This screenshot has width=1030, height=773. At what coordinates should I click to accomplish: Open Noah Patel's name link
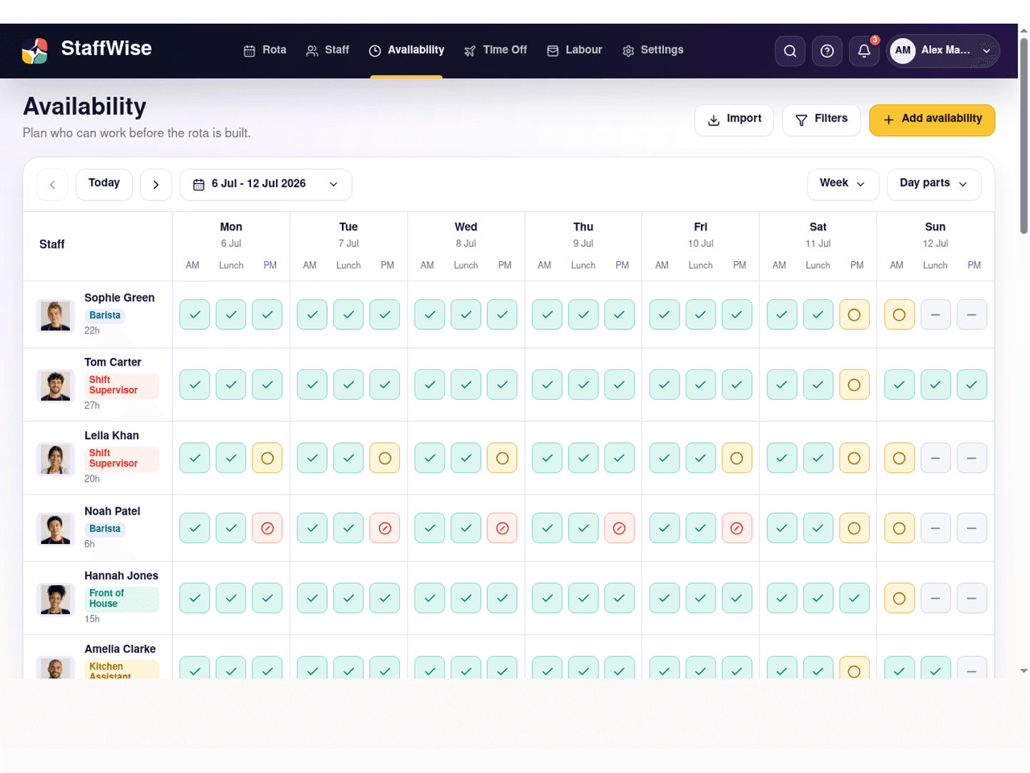(112, 511)
